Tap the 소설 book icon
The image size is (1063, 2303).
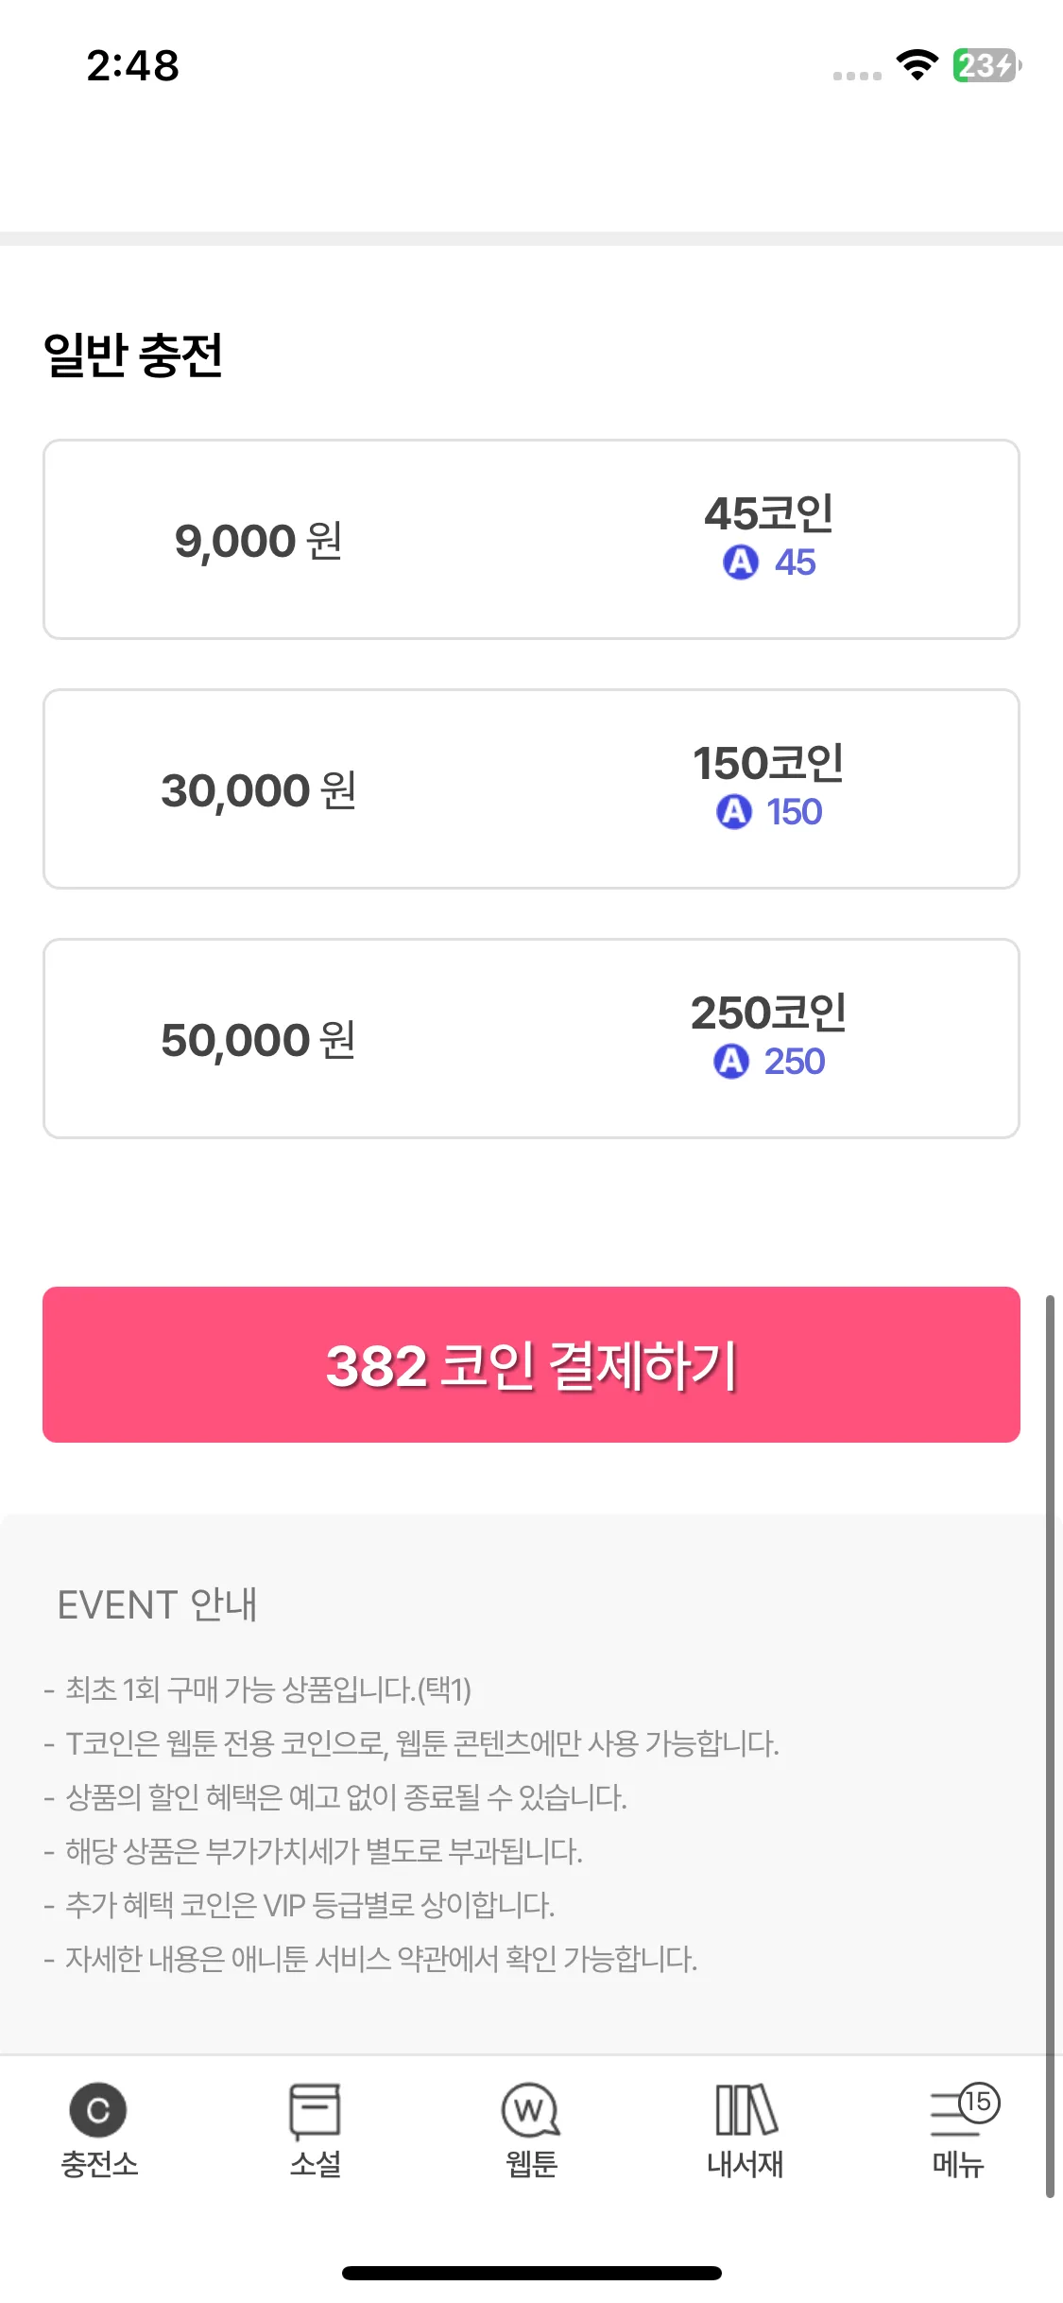tap(315, 2110)
